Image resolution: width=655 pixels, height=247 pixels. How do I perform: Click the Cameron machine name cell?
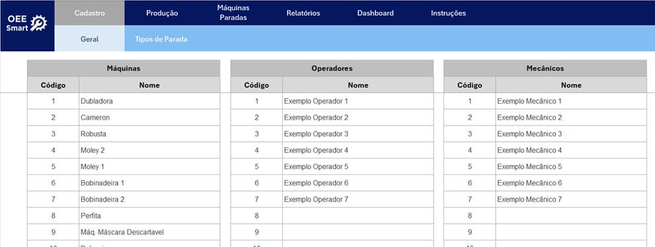pos(149,118)
